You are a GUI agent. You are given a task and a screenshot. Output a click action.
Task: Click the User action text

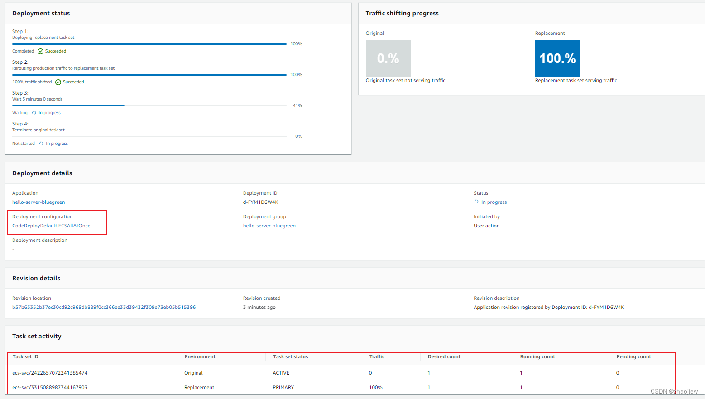tap(487, 226)
